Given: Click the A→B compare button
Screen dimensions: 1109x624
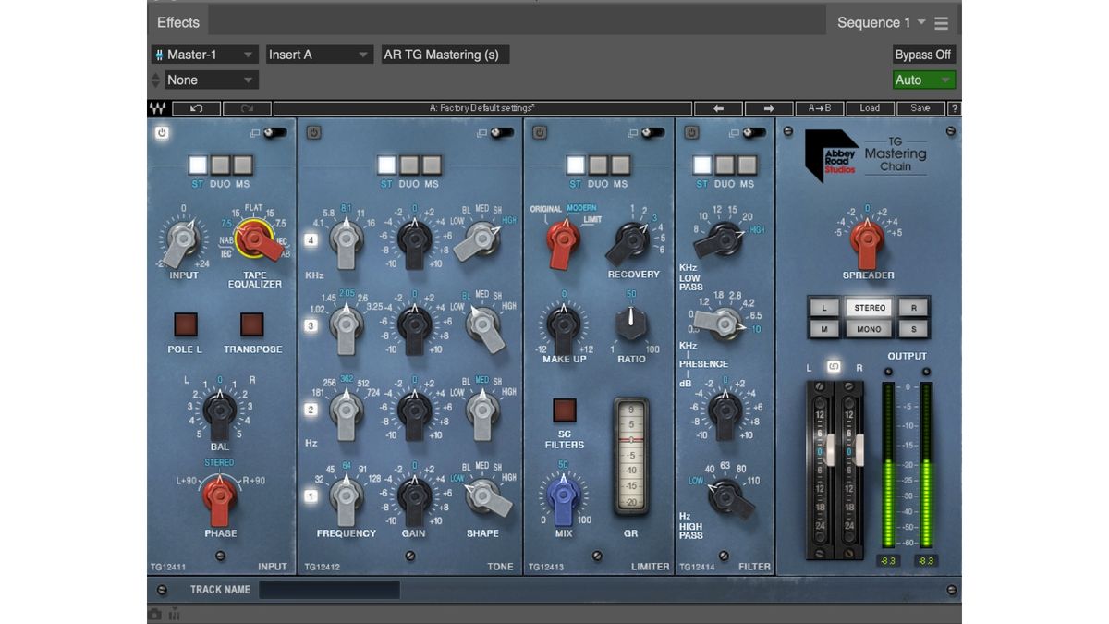Looking at the screenshot, I should [821, 108].
